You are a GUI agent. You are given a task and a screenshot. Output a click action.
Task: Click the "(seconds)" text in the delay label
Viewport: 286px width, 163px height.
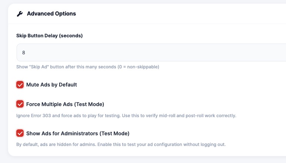(71, 36)
